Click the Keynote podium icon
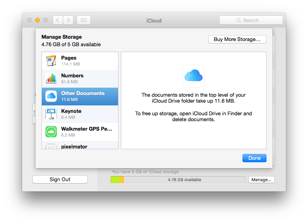Image resolution: width=308 pixels, height=223 pixels. click(x=51, y=114)
